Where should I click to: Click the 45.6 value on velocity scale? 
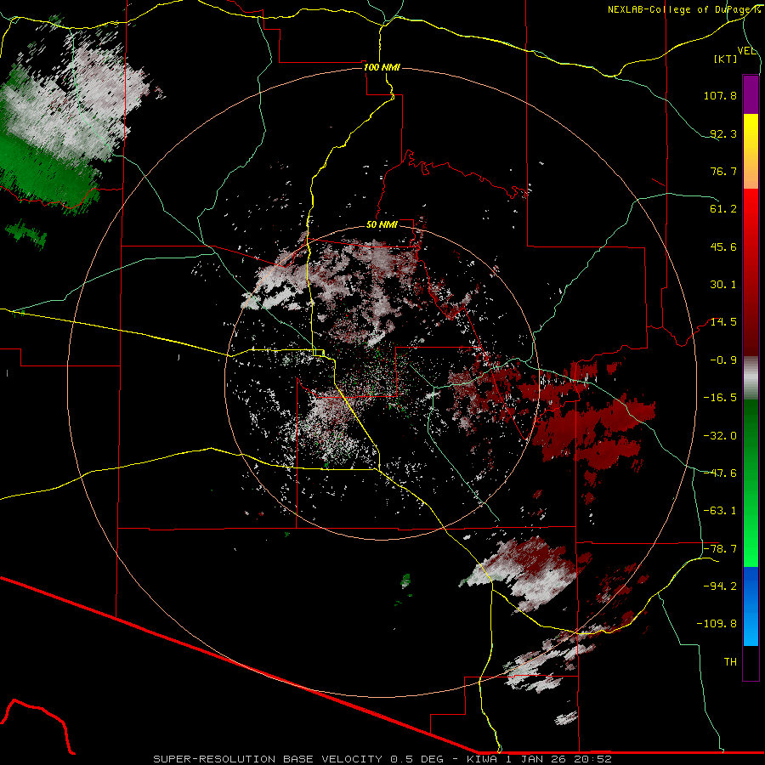point(723,246)
